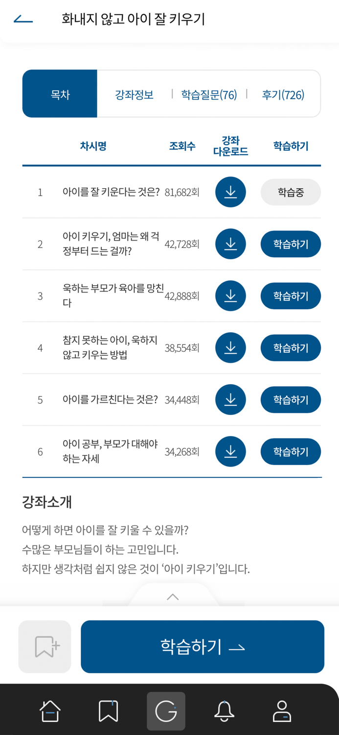The image size is (339, 735).
Task: Open the home icon in bottom navigation
Action: pyautogui.click(x=50, y=711)
